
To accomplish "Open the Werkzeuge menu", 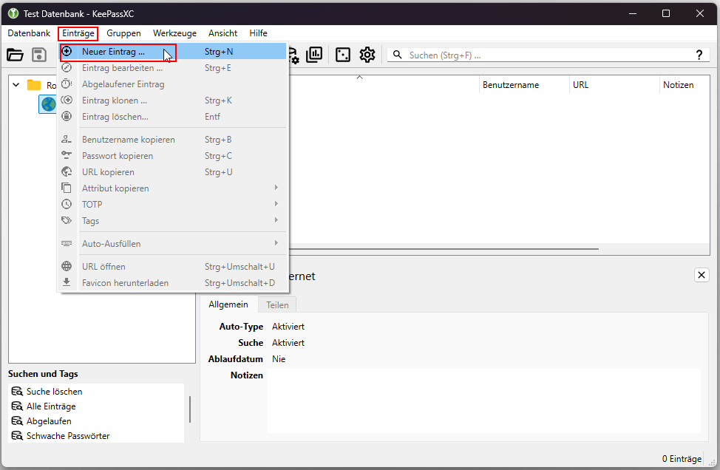I will (174, 33).
